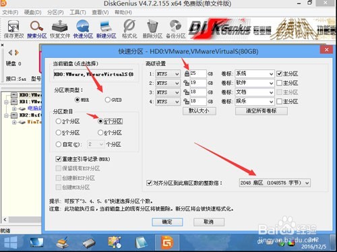Expand the HD1 disk tree node
Image resolution: width=337 pixels, height=252 pixels.
[x=6, y=102]
